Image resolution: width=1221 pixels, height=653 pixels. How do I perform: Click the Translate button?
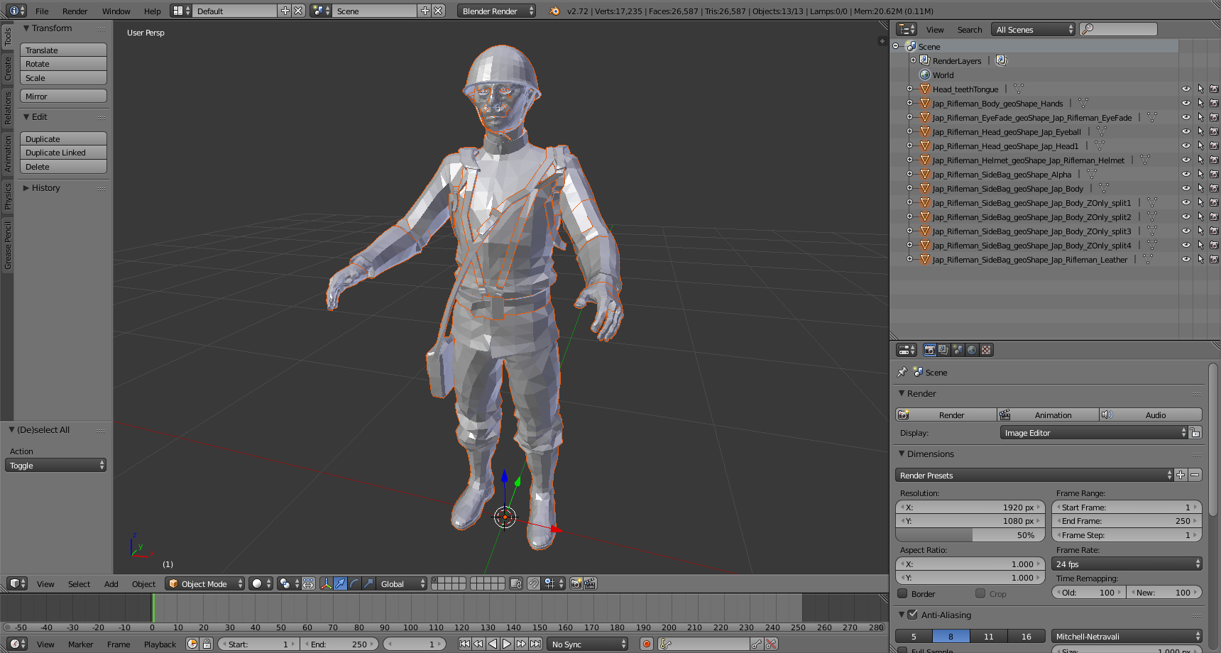point(63,50)
